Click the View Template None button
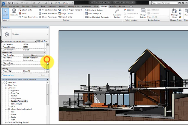Screen dimensions: 188x125 point(33,55)
